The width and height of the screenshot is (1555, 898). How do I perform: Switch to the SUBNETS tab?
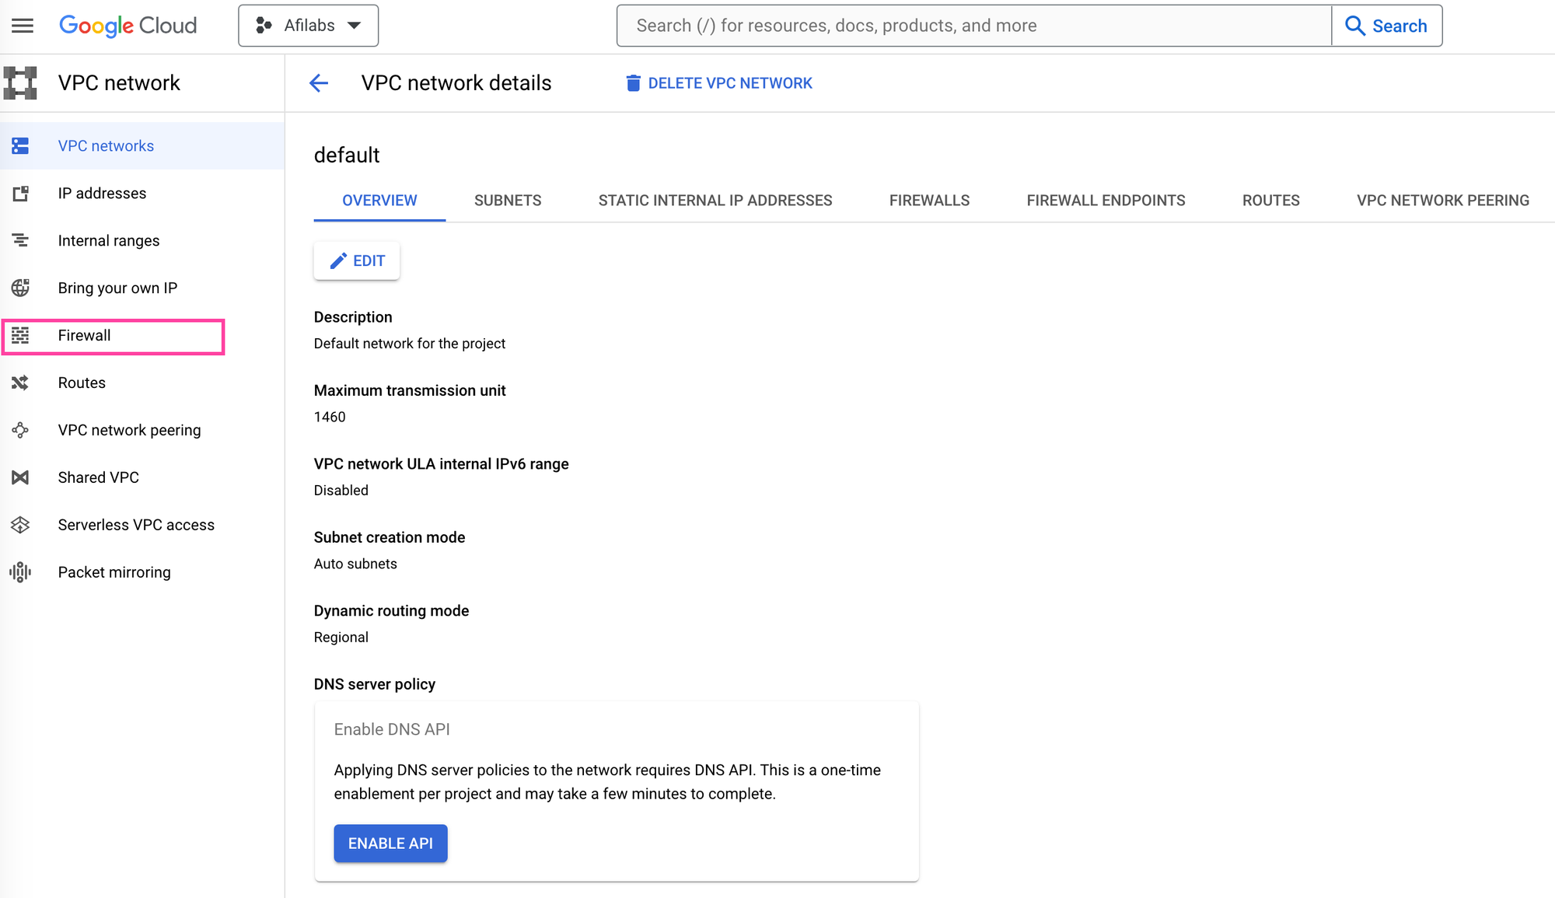tap(507, 200)
